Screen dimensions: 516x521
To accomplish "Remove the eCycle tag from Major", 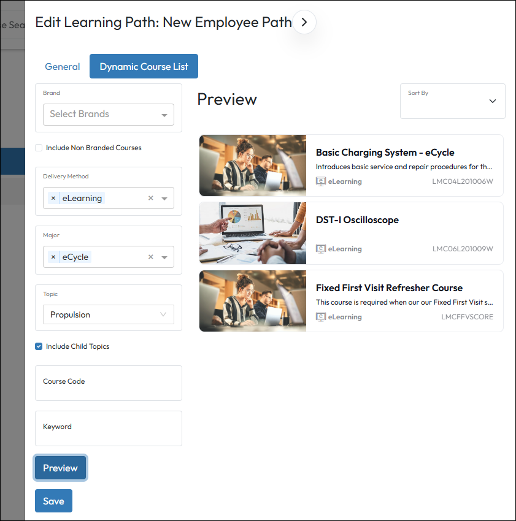I will coord(53,257).
